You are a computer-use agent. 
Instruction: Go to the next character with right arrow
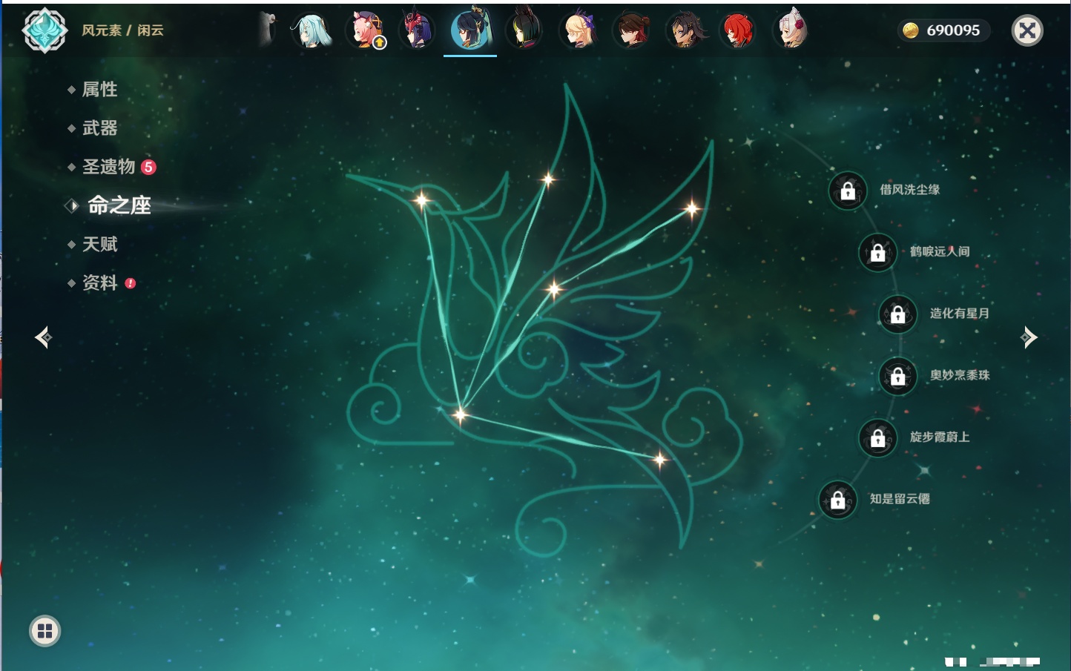tap(1029, 337)
